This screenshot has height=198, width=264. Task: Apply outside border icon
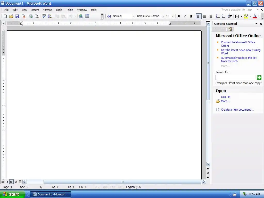[237, 16]
